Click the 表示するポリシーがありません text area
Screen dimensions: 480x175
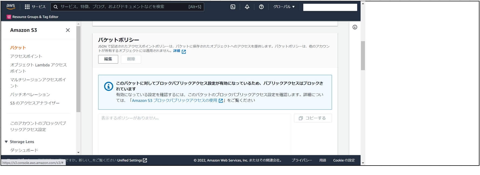coord(195,134)
